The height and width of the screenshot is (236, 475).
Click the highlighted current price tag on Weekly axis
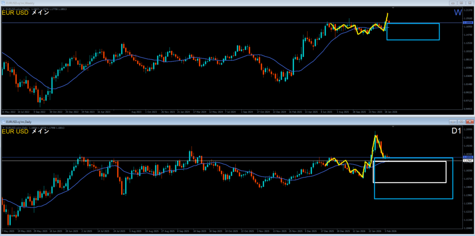tap(468, 22)
